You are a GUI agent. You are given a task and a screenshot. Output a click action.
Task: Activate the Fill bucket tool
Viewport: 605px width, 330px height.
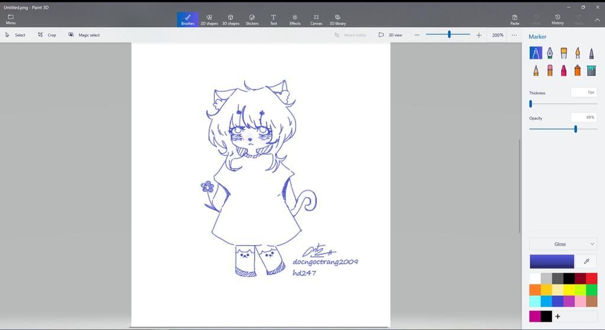(x=591, y=70)
